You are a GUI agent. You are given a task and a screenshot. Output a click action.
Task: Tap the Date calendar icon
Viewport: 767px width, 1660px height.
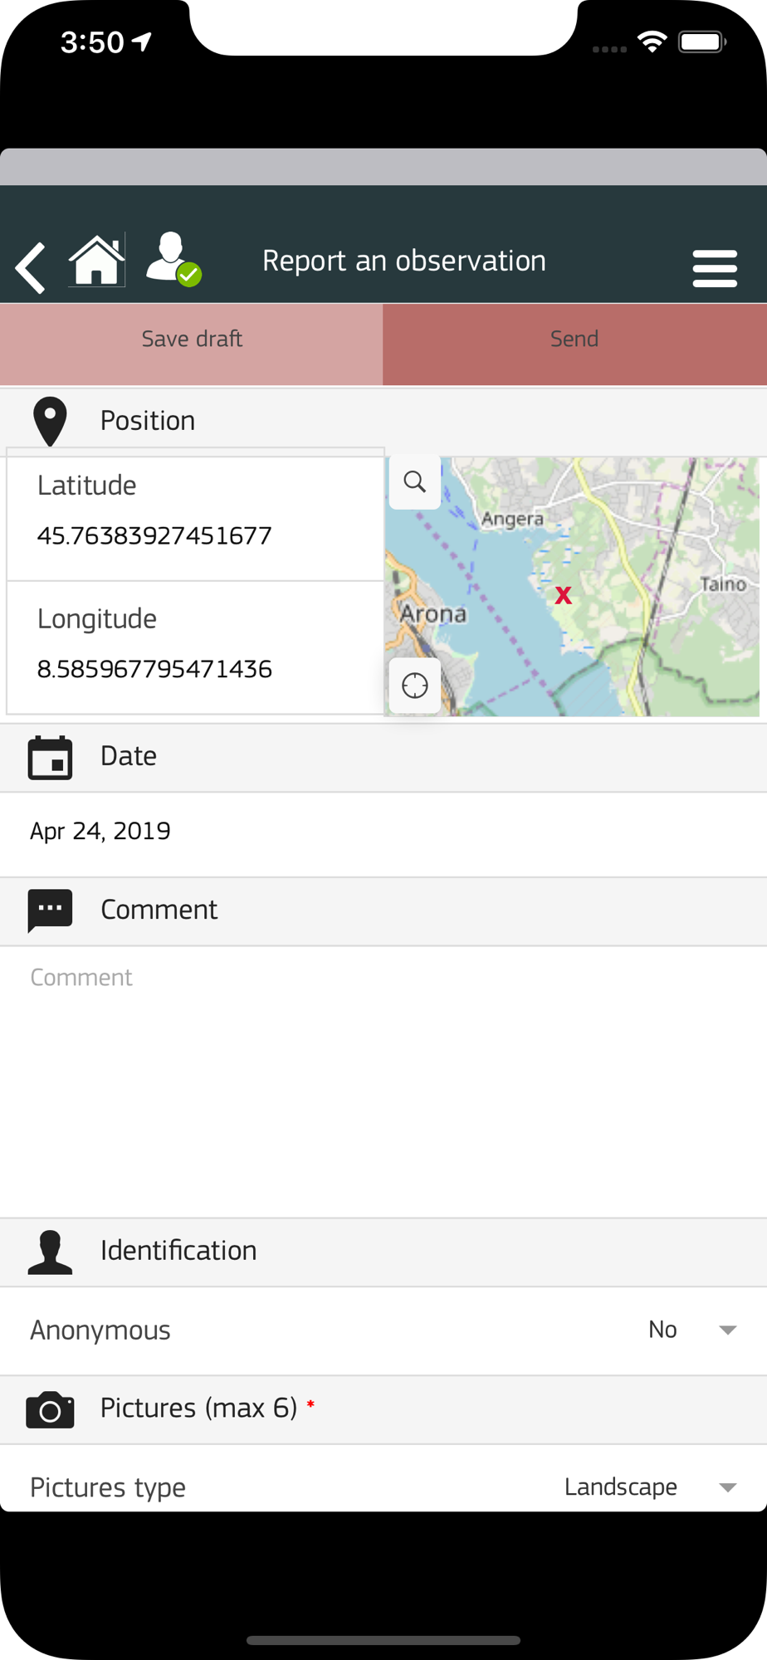coord(50,757)
